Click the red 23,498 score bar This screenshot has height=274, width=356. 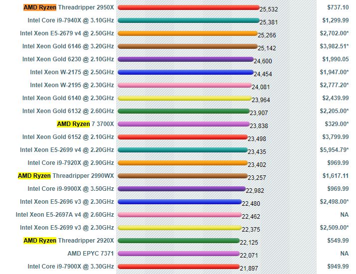point(182,137)
